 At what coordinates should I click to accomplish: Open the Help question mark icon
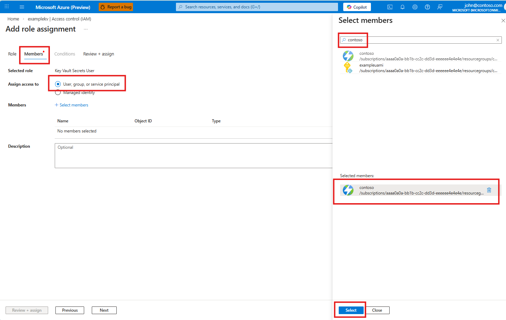427,7
